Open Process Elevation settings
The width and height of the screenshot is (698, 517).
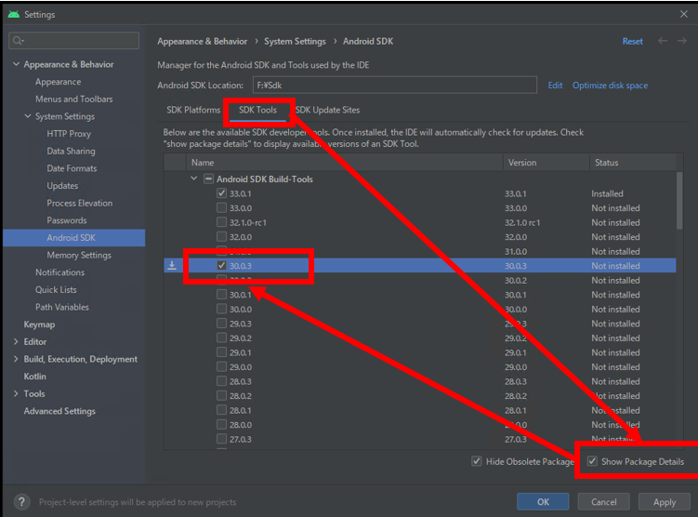(80, 203)
